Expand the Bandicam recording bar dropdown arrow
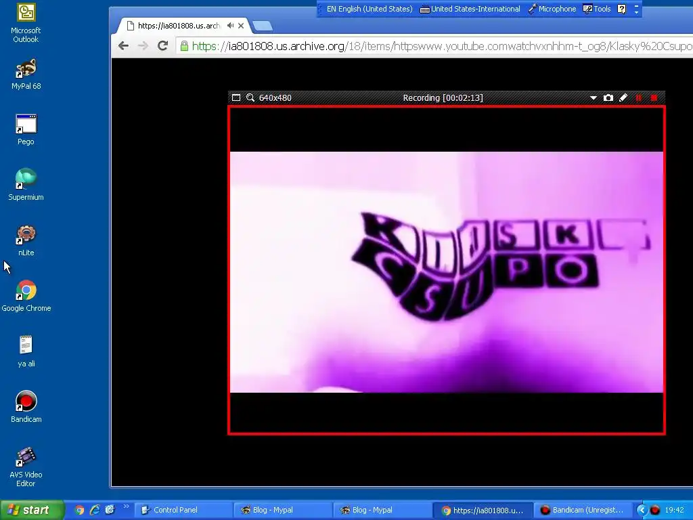The height and width of the screenshot is (520, 693). point(593,97)
